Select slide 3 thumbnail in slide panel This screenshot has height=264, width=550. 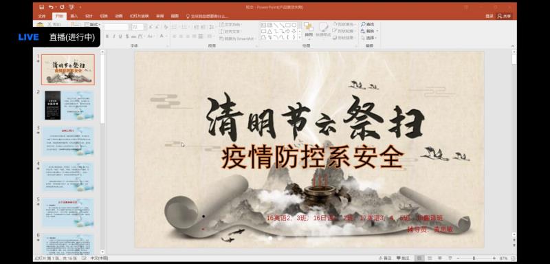coord(68,141)
